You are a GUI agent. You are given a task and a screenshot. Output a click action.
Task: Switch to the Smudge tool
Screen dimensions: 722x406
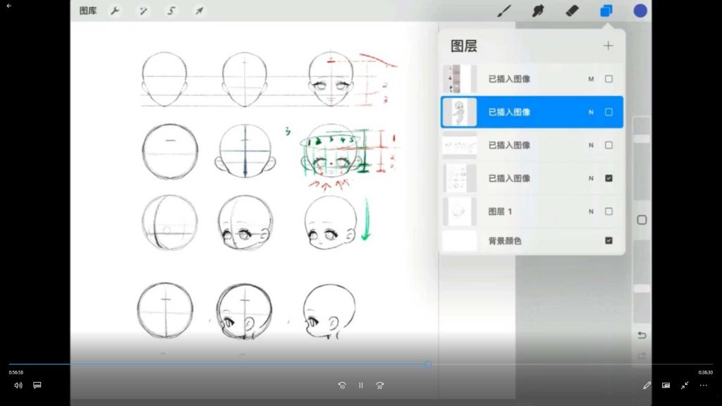537,11
